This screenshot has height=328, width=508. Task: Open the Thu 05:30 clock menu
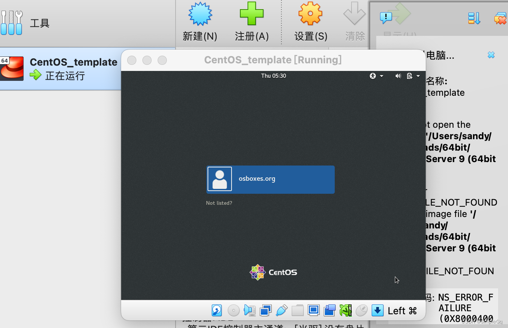click(273, 76)
